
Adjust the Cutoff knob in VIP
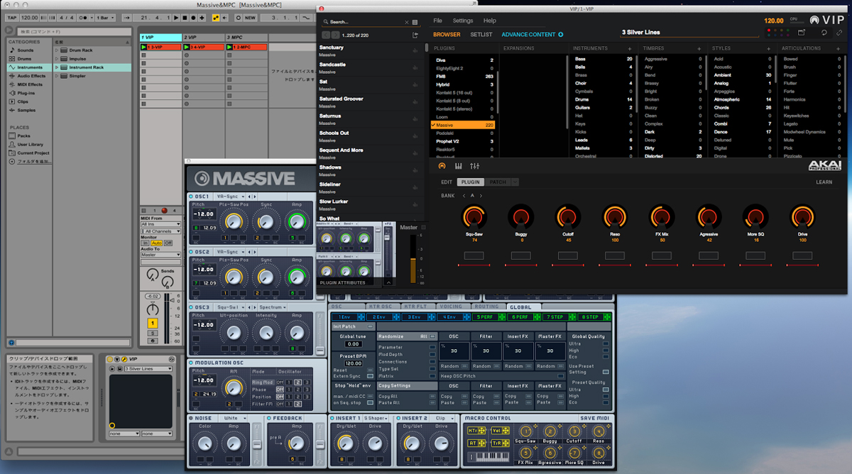click(x=568, y=217)
